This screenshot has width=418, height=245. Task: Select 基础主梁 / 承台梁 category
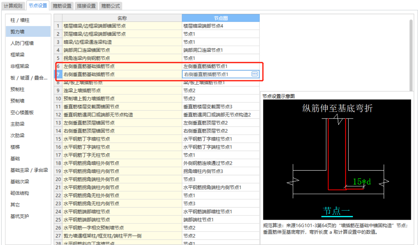click(28, 170)
